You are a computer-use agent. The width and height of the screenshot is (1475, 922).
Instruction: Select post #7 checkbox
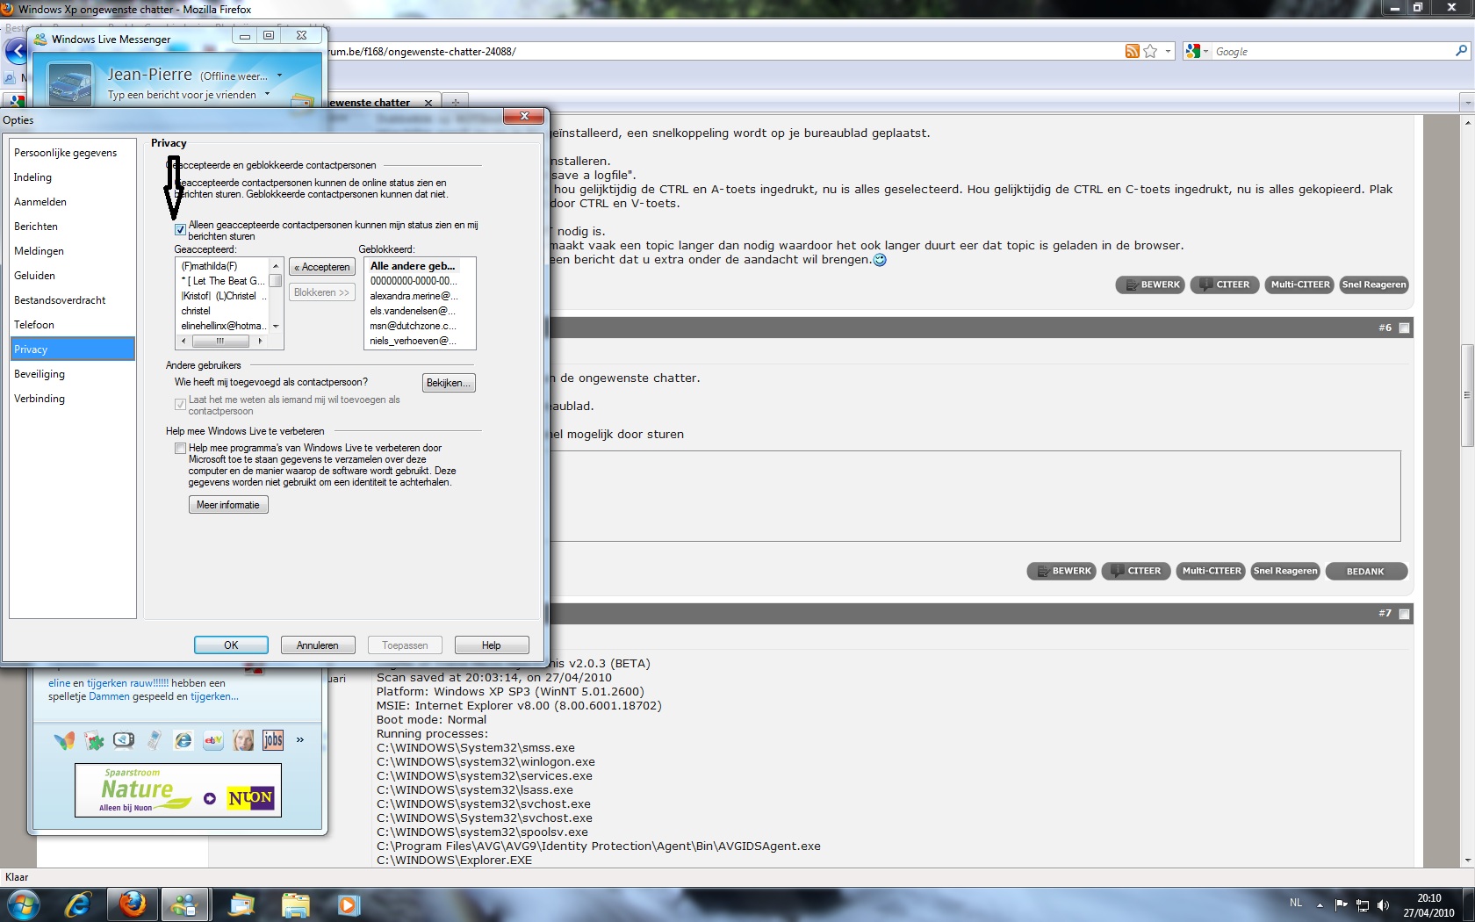click(x=1404, y=614)
